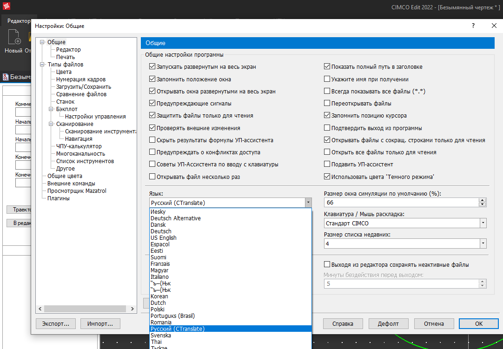Select 'Список инструментов' tree item
The height and width of the screenshot is (349, 503).
pyautogui.click(x=85, y=161)
